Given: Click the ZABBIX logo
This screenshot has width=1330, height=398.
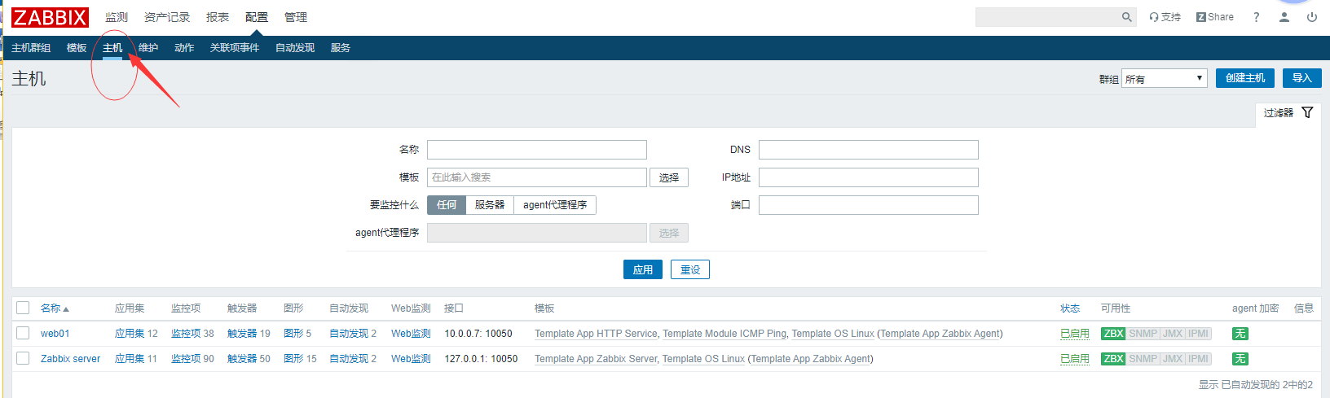Looking at the screenshot, I should click(50, 17).
